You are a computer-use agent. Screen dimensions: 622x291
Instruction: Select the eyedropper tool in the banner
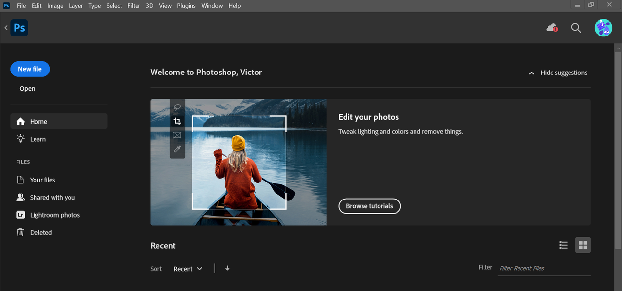[177, 149]
